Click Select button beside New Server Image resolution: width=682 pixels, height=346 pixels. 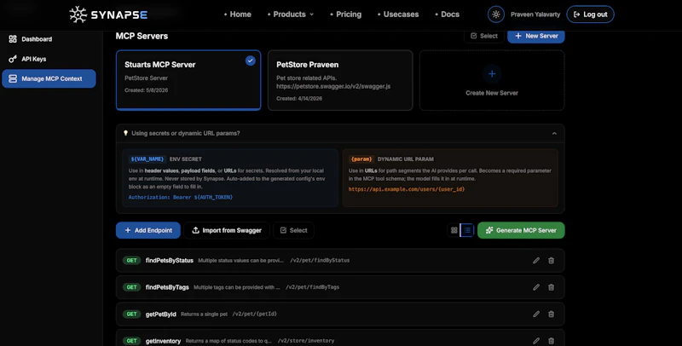pos(484,36)
